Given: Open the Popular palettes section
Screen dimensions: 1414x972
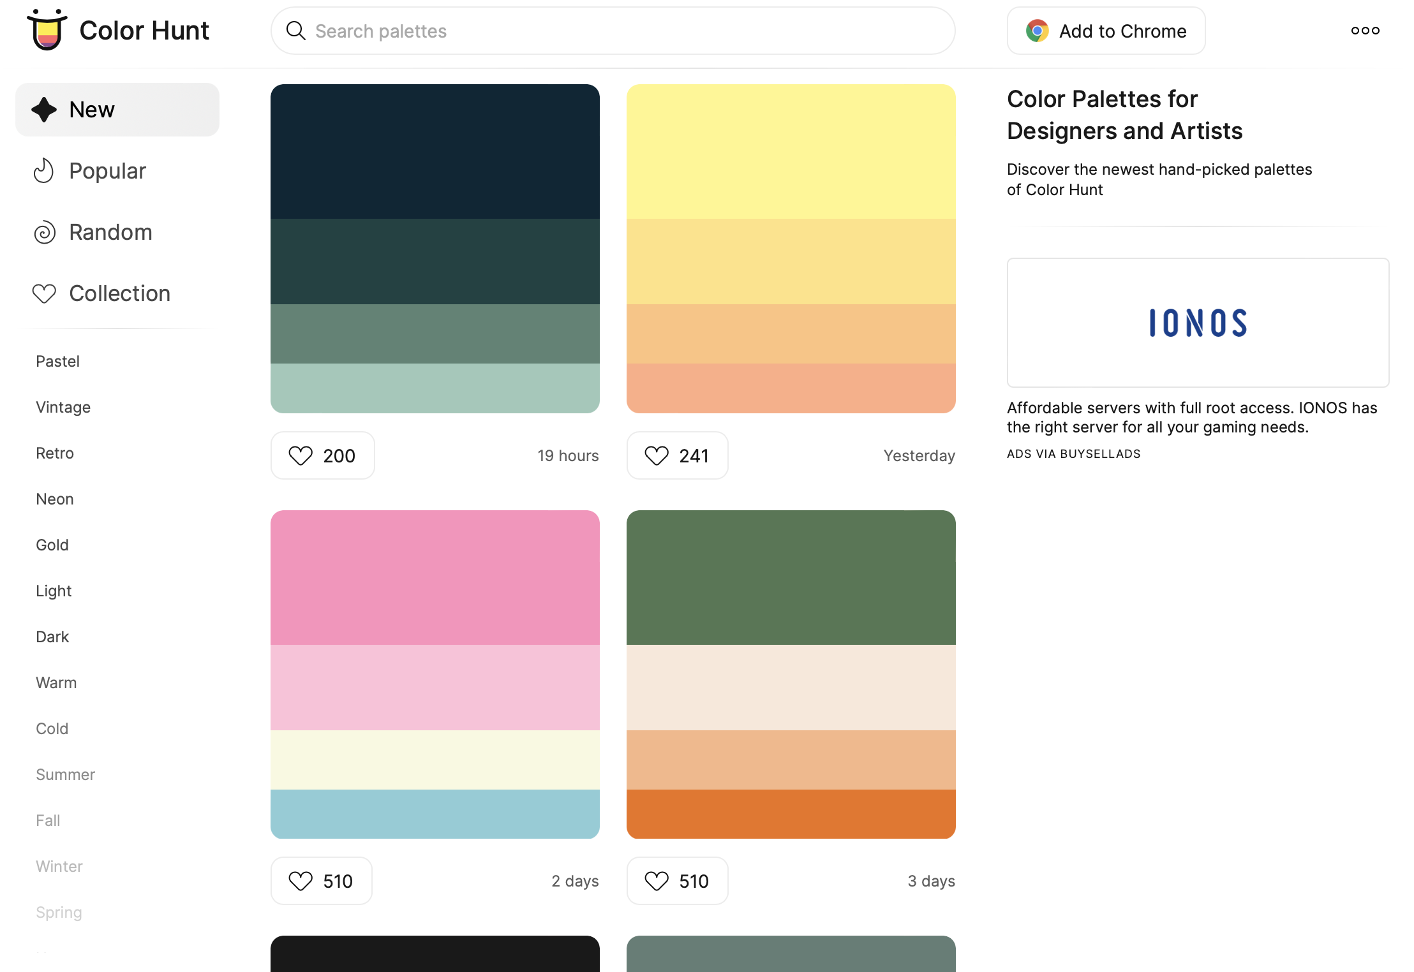Looking at the screenshot, I should coord(117,171).
